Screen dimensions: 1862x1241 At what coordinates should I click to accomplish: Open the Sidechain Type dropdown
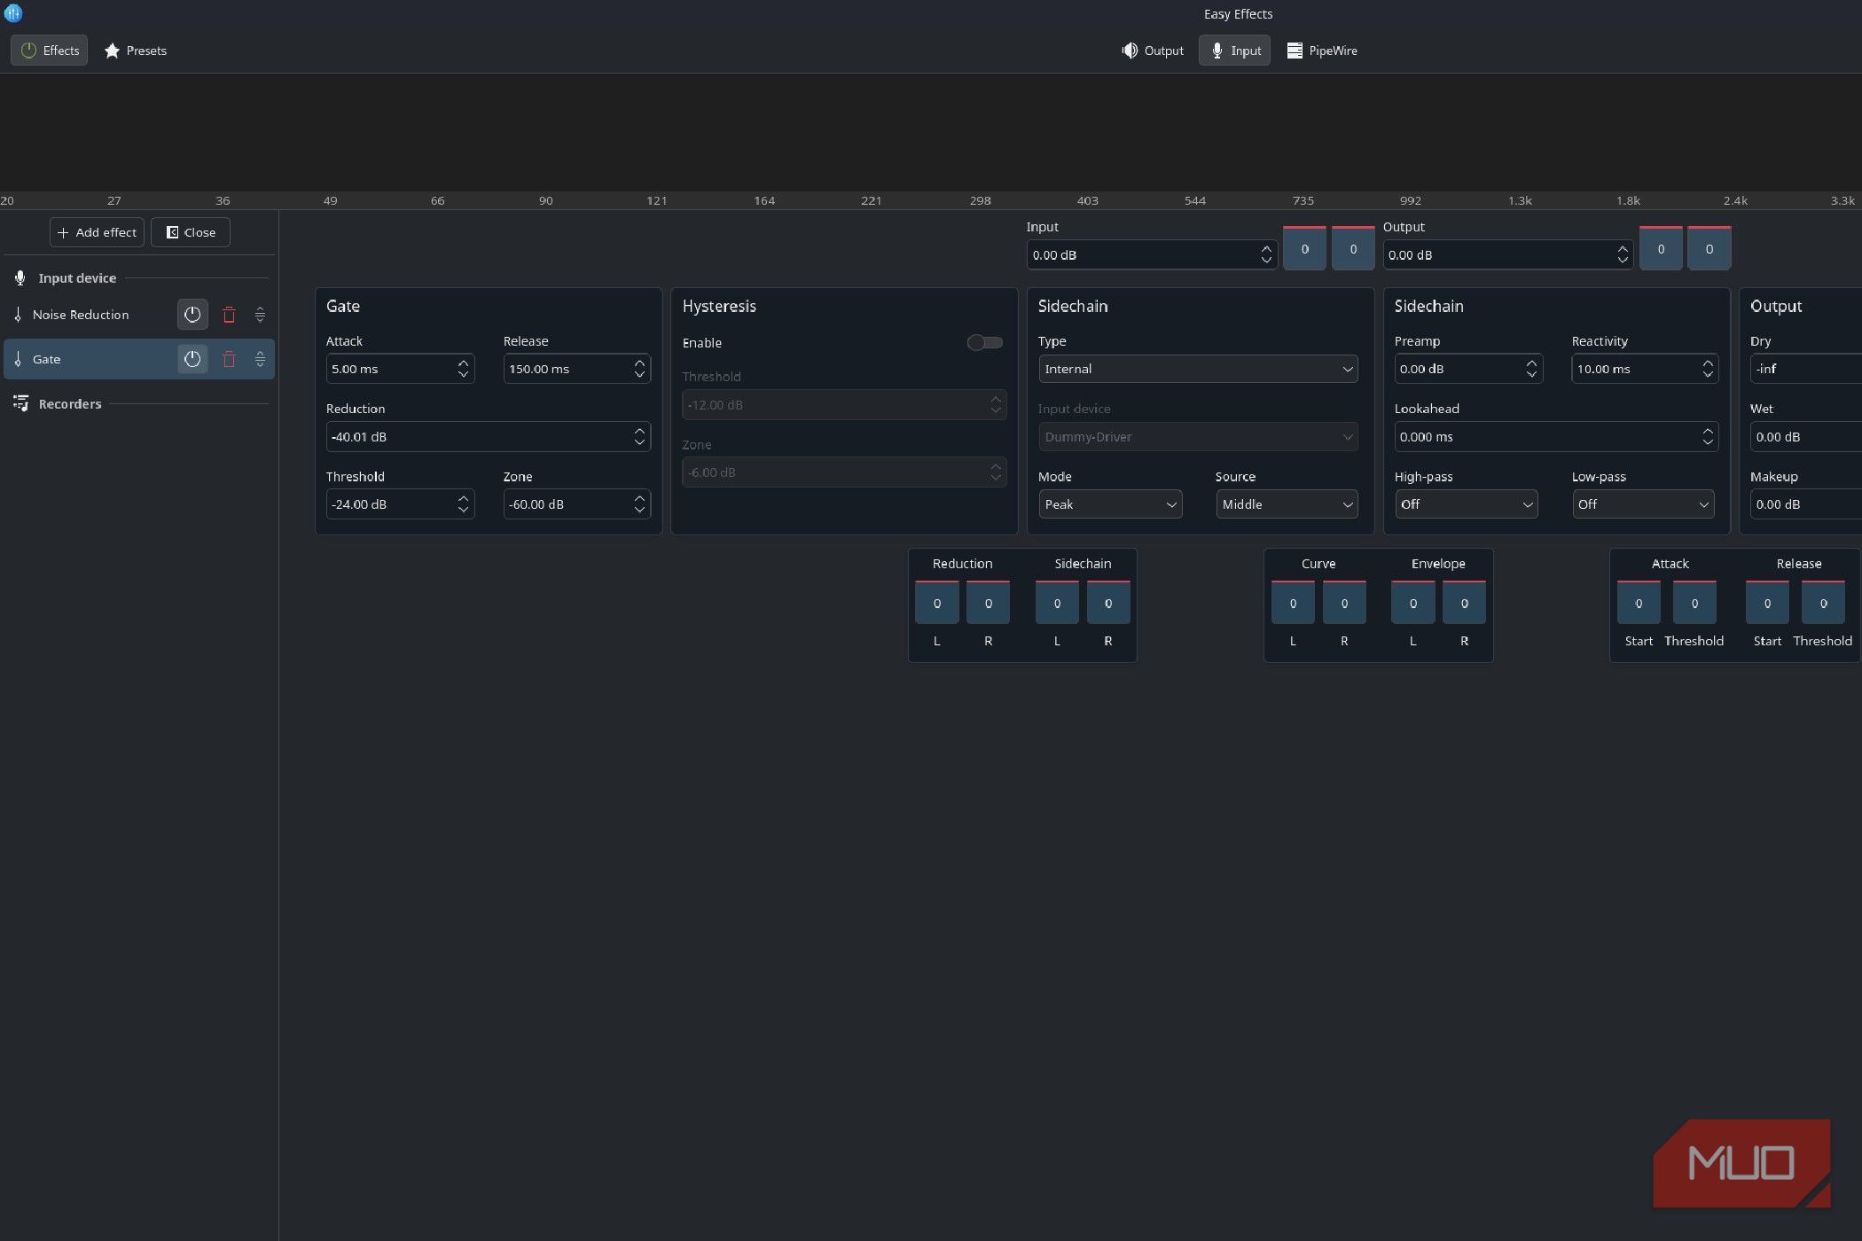[1198, 369]
